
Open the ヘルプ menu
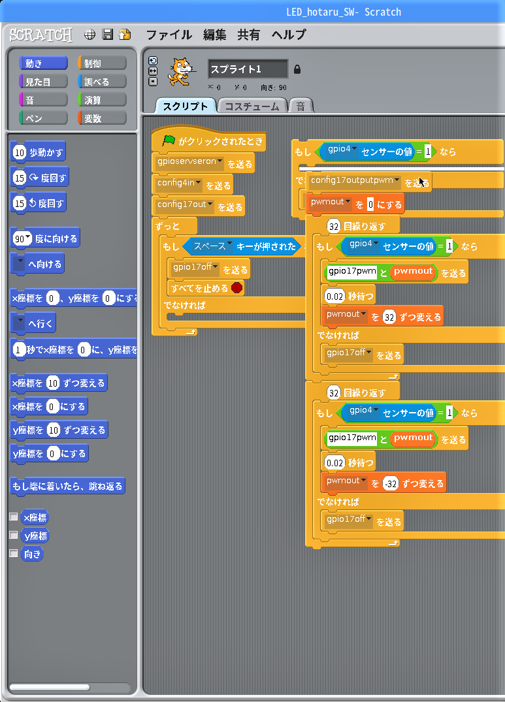[289, 35]
